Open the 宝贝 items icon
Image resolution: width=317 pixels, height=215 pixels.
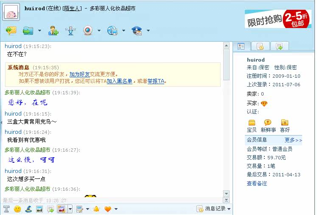(x=252, y=122)
